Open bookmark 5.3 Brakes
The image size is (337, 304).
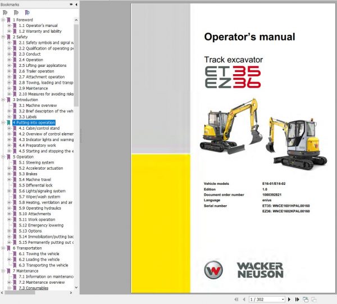[x=28, y=174]
